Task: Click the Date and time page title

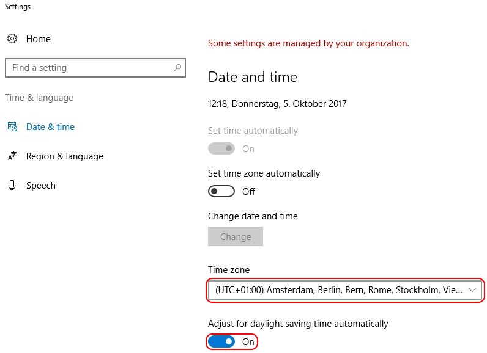Action: [253, 76]
